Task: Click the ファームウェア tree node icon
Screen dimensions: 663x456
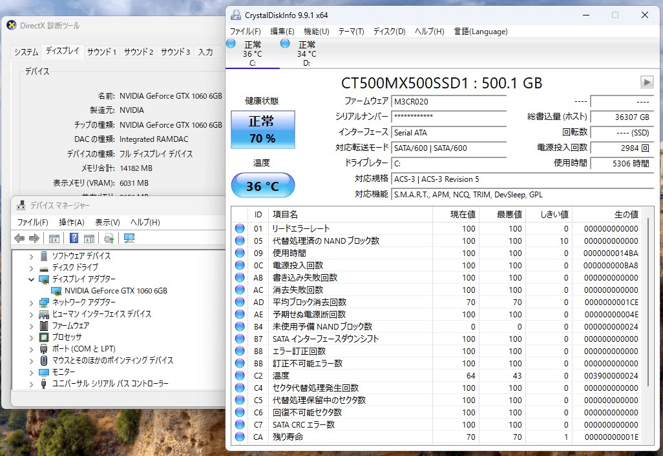Action: [44, 326]
